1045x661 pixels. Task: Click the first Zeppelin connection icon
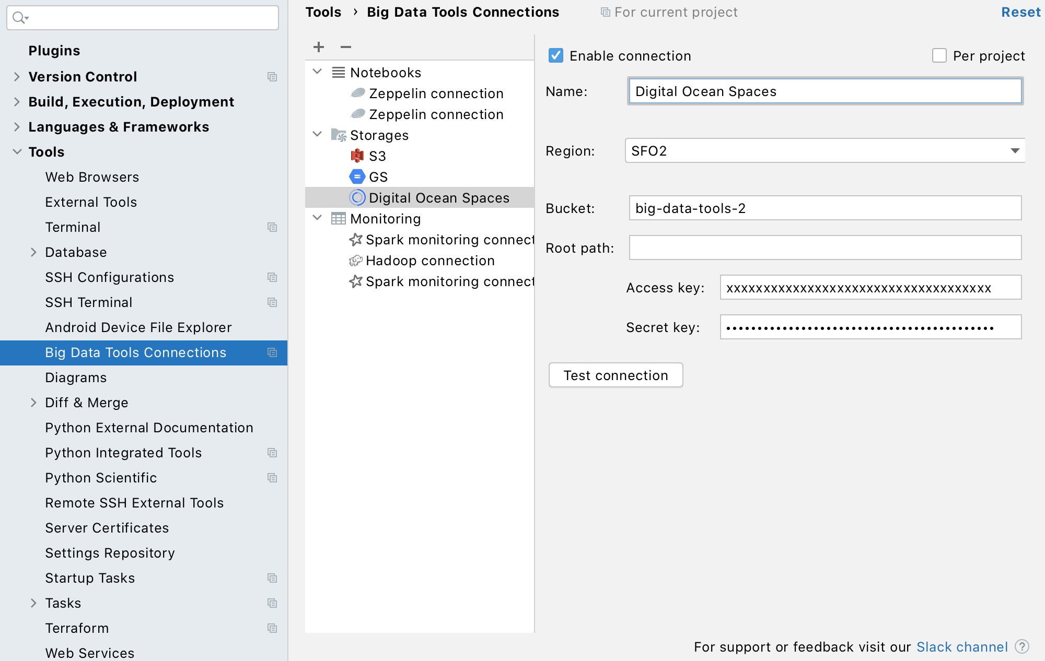[x=358, y=93]
